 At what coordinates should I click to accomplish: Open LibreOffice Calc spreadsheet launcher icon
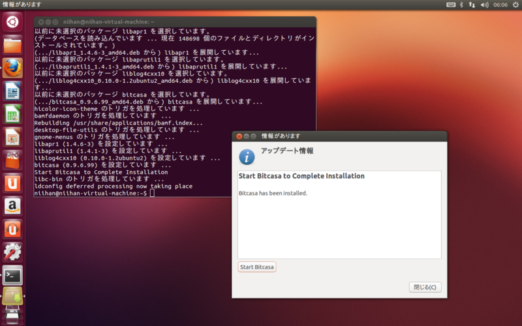(x=12, y=114)
